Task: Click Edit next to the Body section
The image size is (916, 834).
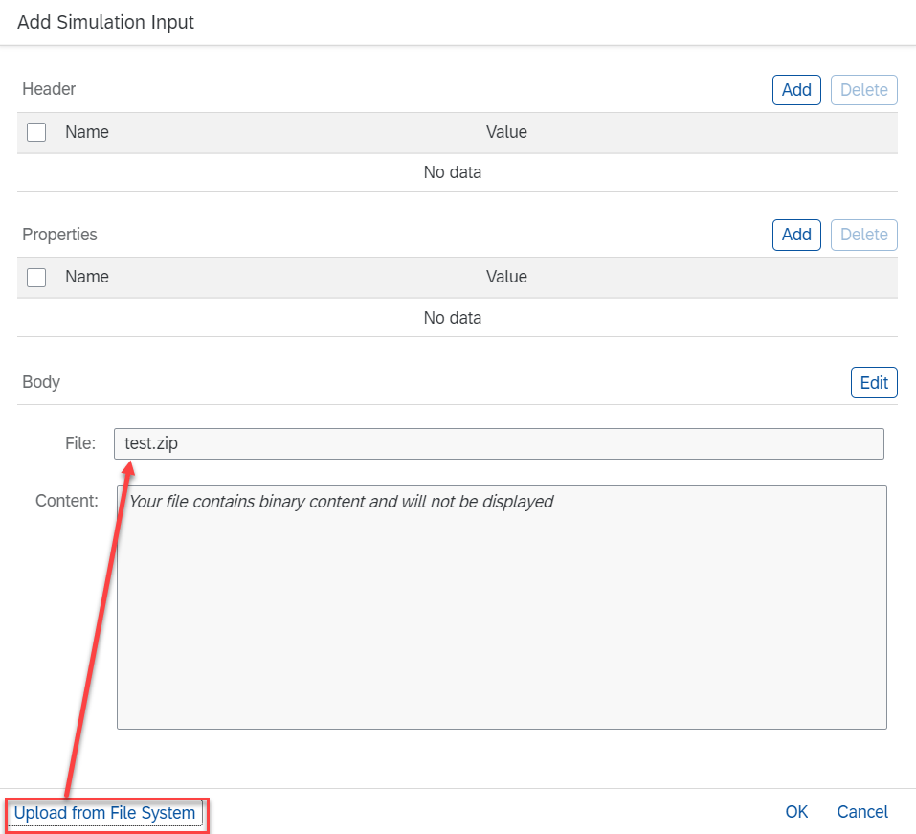Action: pyautogui.click(x=873, y=382)
